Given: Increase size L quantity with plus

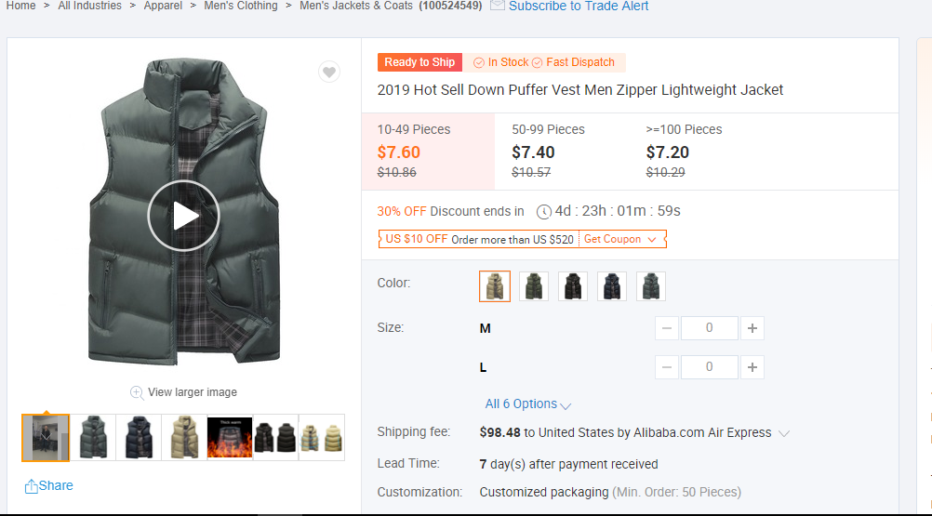Looking at the screenshot, I should click(753, 367).
